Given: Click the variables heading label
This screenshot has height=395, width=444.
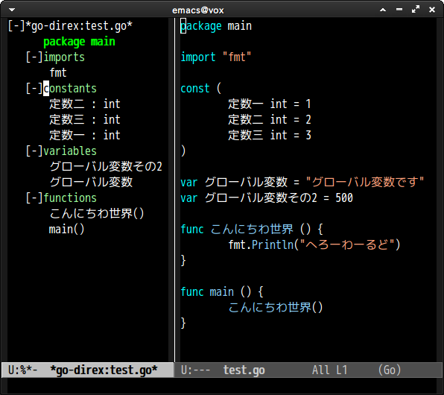Looking at the screenshot, I should [70, 151].
